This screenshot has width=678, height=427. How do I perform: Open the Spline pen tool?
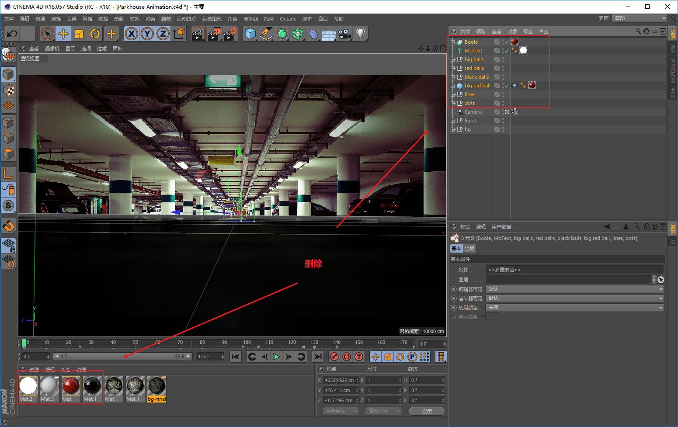coord(266,34)
